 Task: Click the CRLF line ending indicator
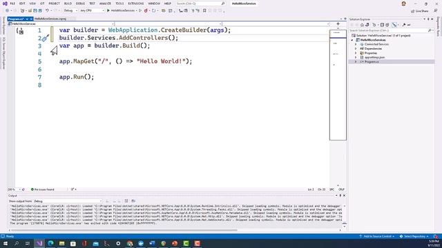(x=341, y=189)
